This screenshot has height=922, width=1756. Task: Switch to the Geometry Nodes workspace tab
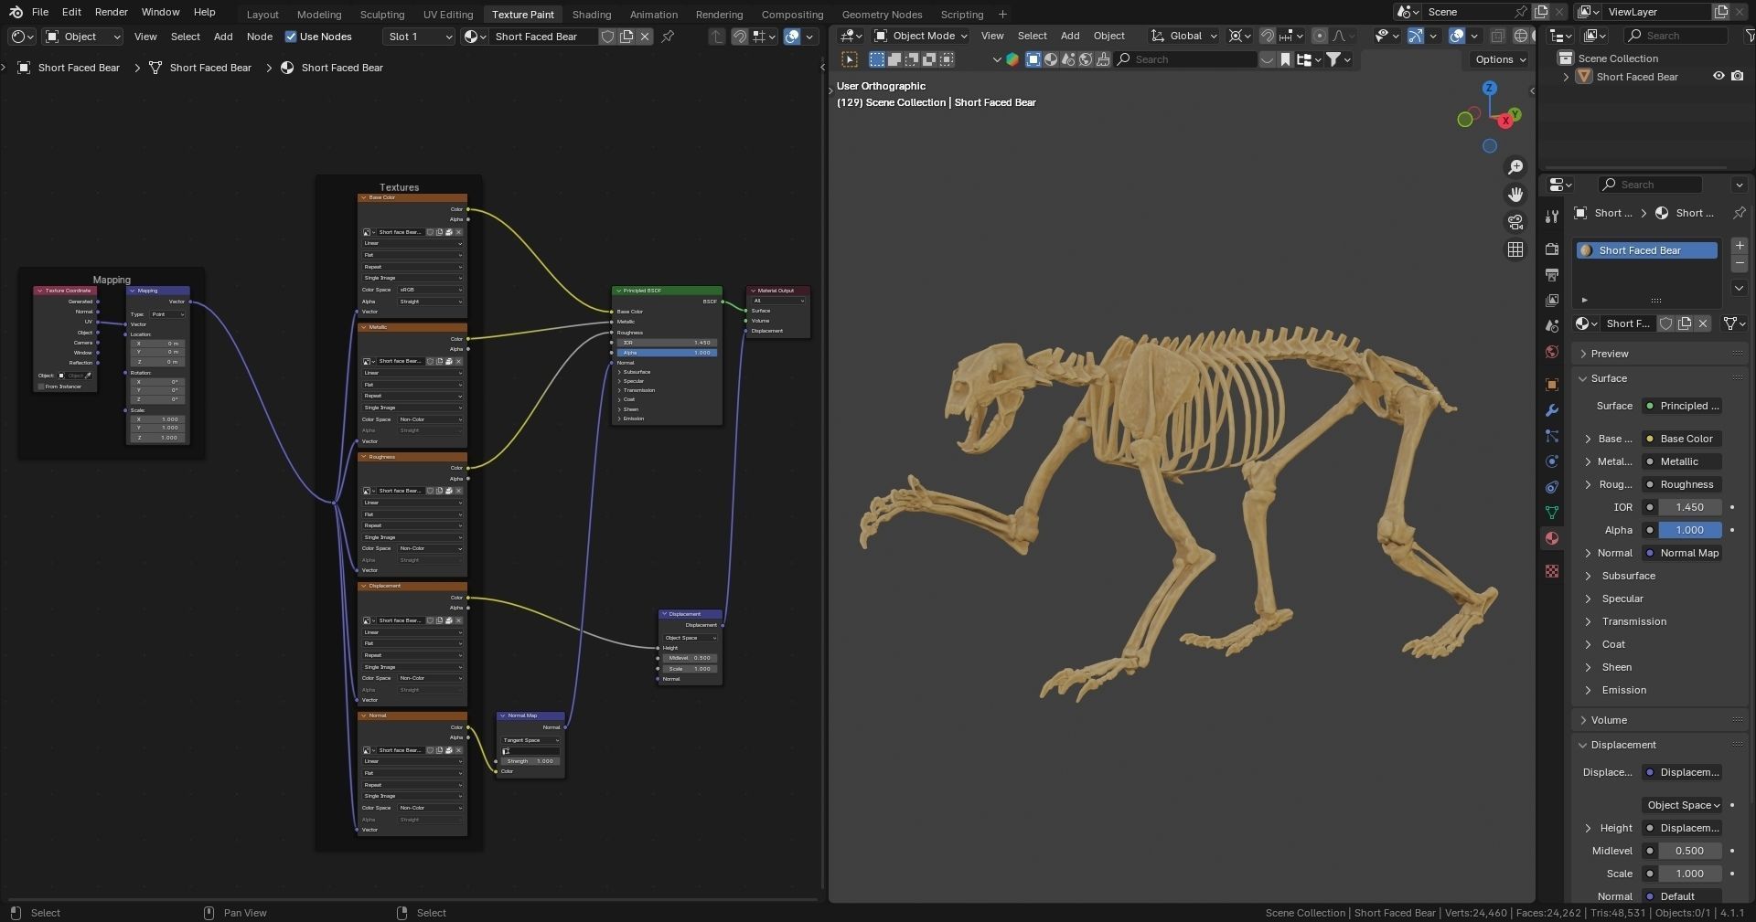882,14
